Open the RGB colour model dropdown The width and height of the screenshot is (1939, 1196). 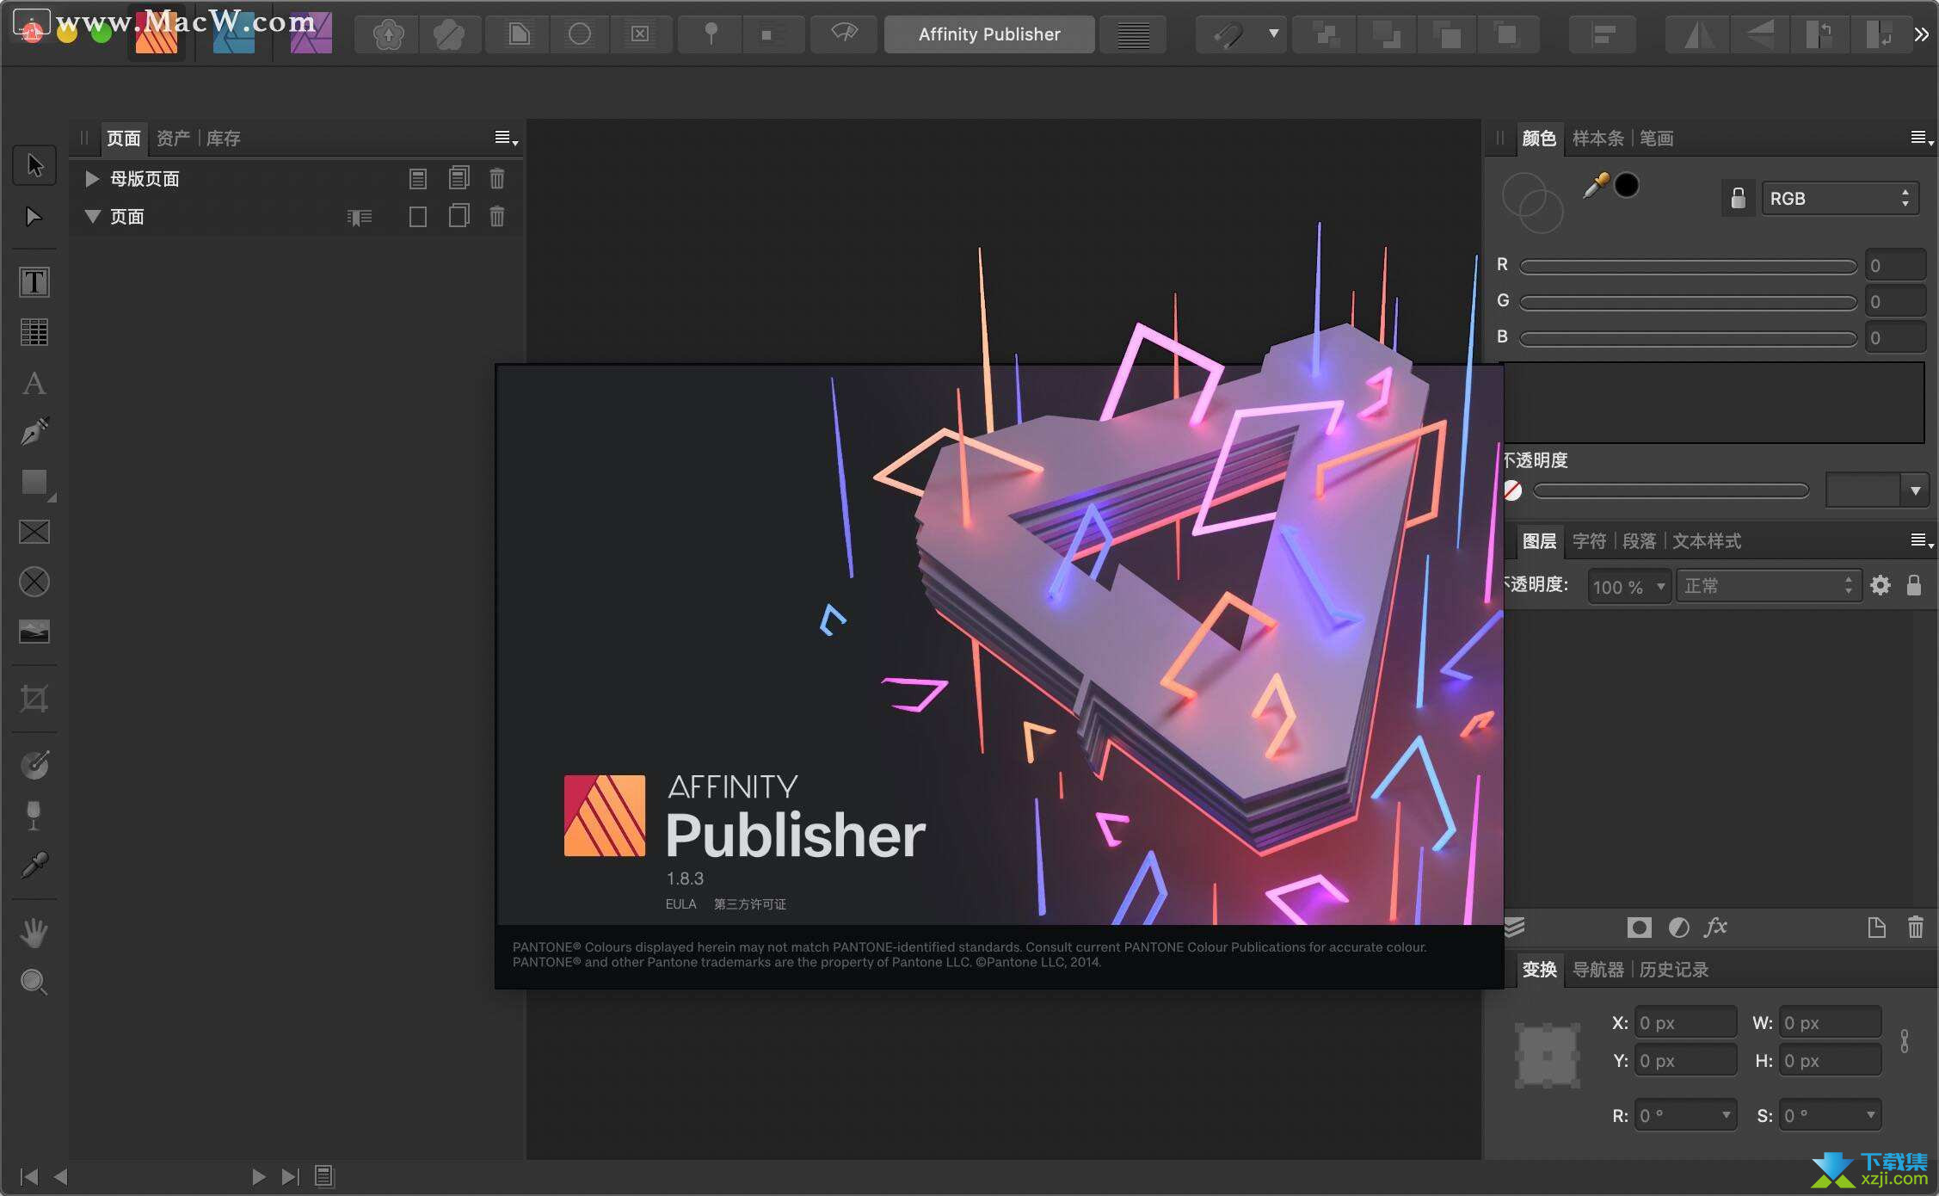[x=1839, y=198]
